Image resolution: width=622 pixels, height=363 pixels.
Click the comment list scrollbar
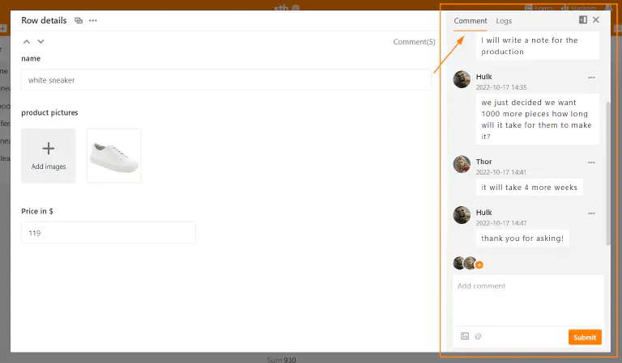coord(608,170)
